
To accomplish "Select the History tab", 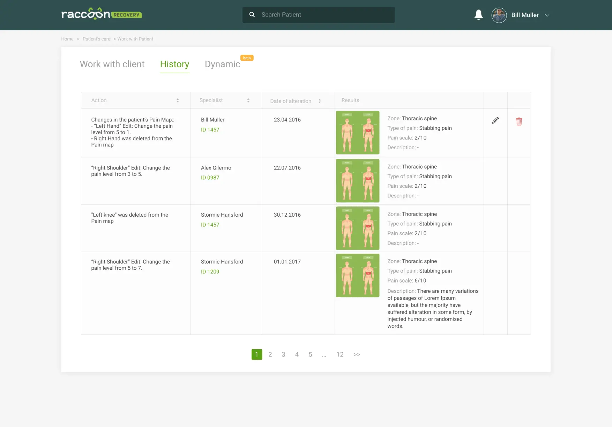I will tap(174, 64).
